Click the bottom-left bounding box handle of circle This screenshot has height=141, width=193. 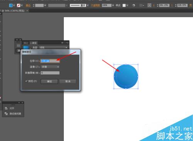[114, 88]
